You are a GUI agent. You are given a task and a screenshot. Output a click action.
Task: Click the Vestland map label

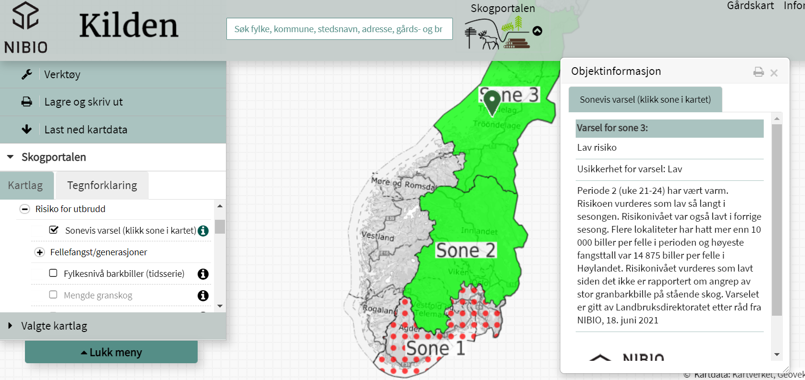coord(378,236)
